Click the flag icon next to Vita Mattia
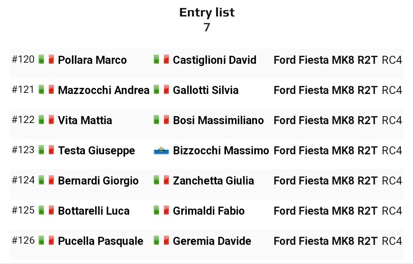Image resolution: width=413 pixels, height=264 pixels. [x=46, y=120]
